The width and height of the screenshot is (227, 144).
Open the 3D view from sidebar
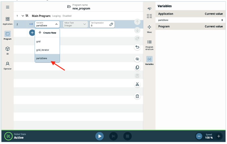pyautogui.click(x=8, y=50)
